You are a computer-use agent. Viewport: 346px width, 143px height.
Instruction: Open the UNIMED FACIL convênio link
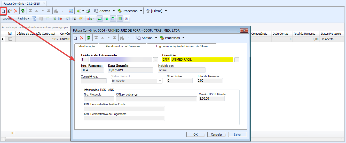coord(182,60)
